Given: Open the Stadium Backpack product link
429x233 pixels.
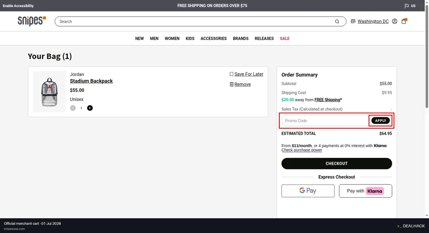Looking at the screenshot, I should point(91,81).
